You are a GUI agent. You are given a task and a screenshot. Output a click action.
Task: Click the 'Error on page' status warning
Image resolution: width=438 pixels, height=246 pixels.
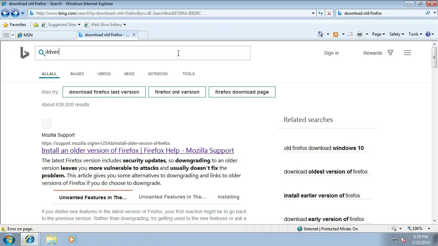(x=17, y=229)
